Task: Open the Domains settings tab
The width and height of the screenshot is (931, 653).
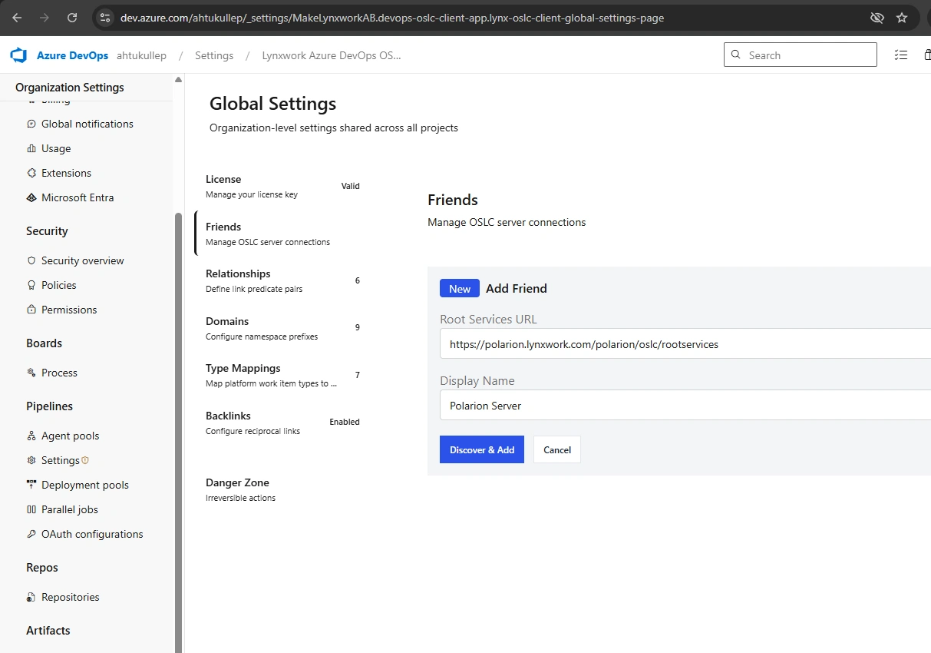Action: click(x=282, y=328)
